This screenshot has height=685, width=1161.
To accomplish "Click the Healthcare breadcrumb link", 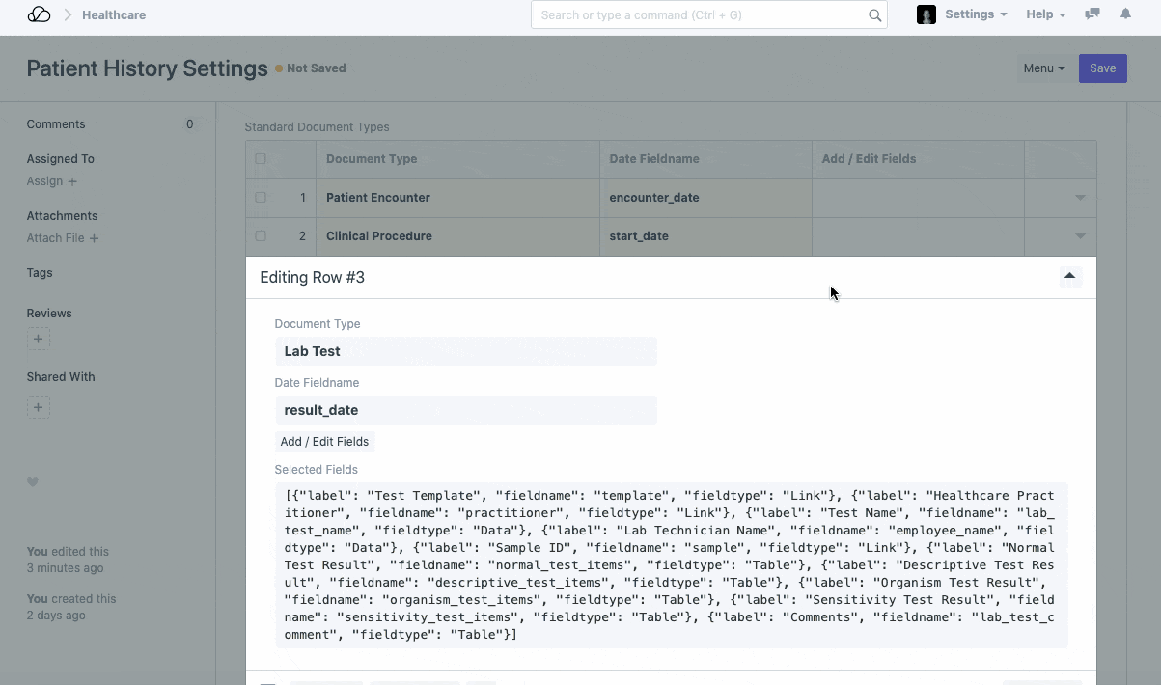I will pos(114,15).
